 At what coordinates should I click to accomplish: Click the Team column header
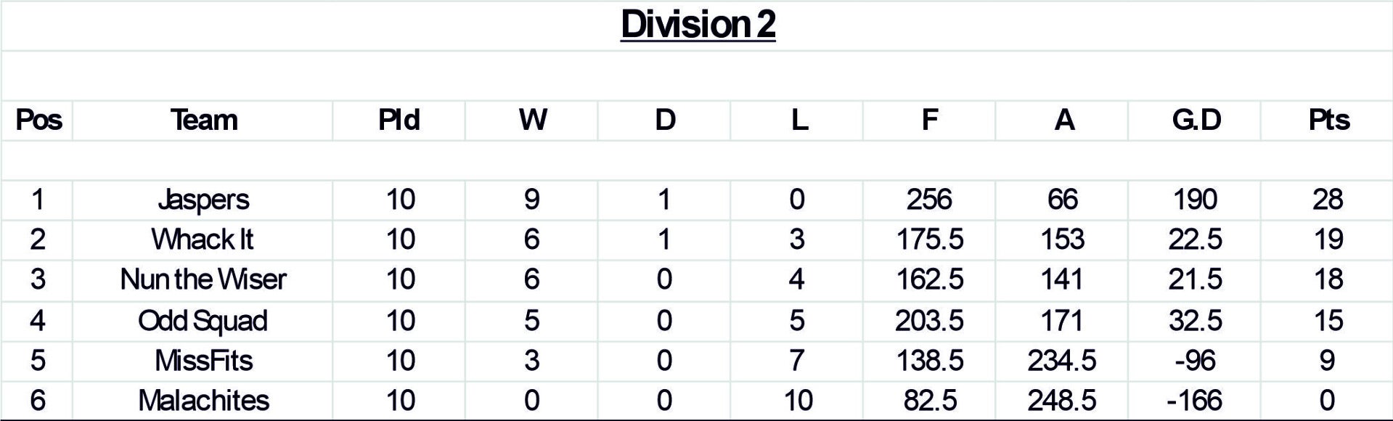pyautogui.click(x=203, y=120)
